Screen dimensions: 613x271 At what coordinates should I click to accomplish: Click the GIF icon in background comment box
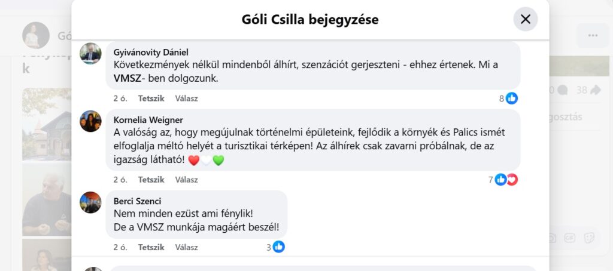(x=570, y=238)
